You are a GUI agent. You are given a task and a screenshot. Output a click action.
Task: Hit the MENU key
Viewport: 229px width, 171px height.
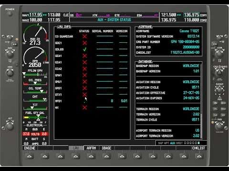[223, 103]
